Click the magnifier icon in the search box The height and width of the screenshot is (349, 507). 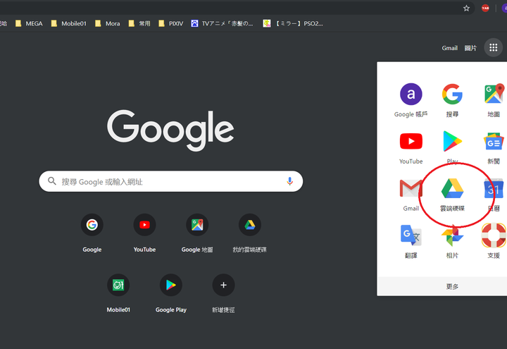(x=51, y=181)
